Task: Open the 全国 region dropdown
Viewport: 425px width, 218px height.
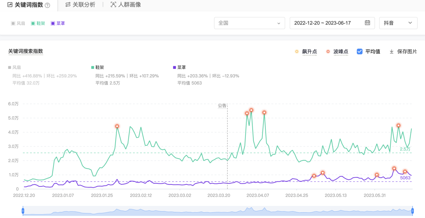Action: (249, 23)
